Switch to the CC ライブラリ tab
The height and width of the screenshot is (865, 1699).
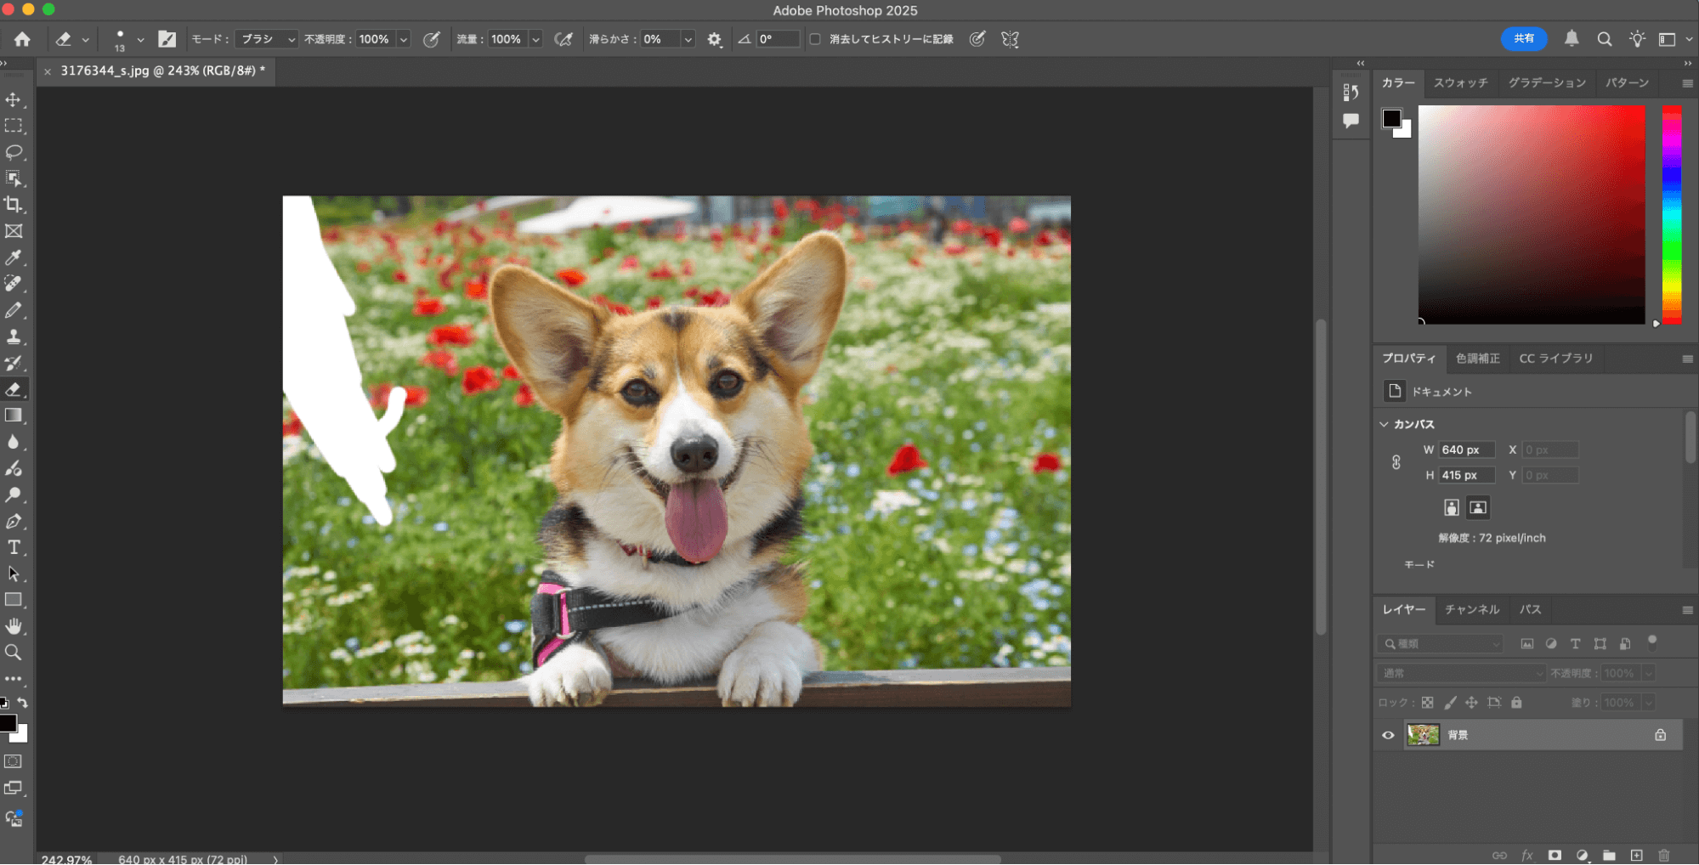click(1555, 358)
